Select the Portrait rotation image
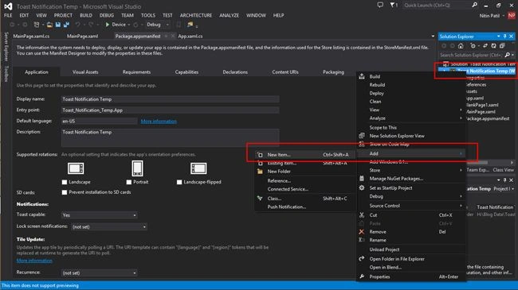 pos(137,168)
